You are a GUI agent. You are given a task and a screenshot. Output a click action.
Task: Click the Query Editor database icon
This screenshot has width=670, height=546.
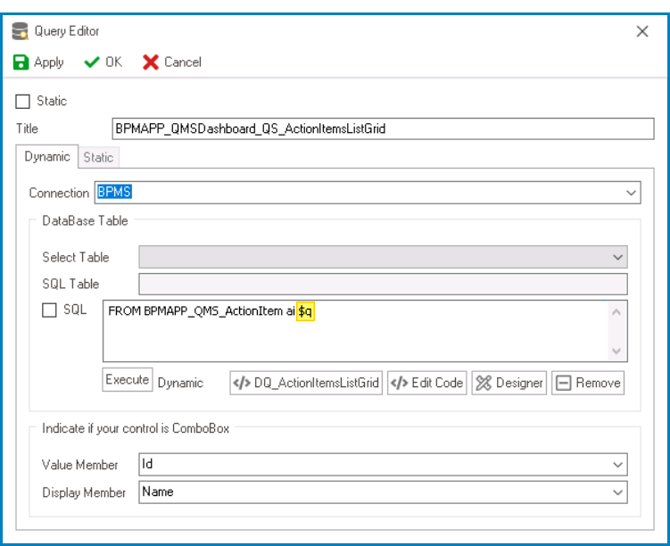[x=21, y=31]
